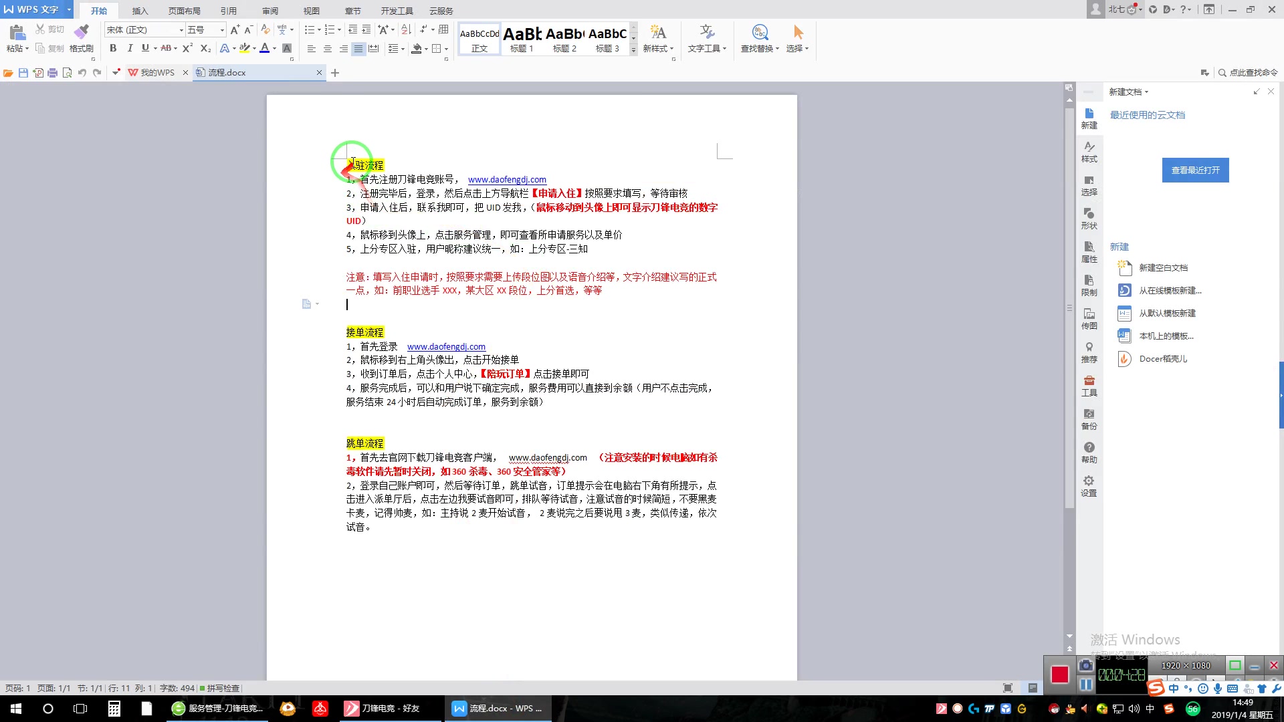Expand the bullet list dropdown arrow
Image resolution: width=1284 pixels, height=722 pixels.
(x=319, y=29)
